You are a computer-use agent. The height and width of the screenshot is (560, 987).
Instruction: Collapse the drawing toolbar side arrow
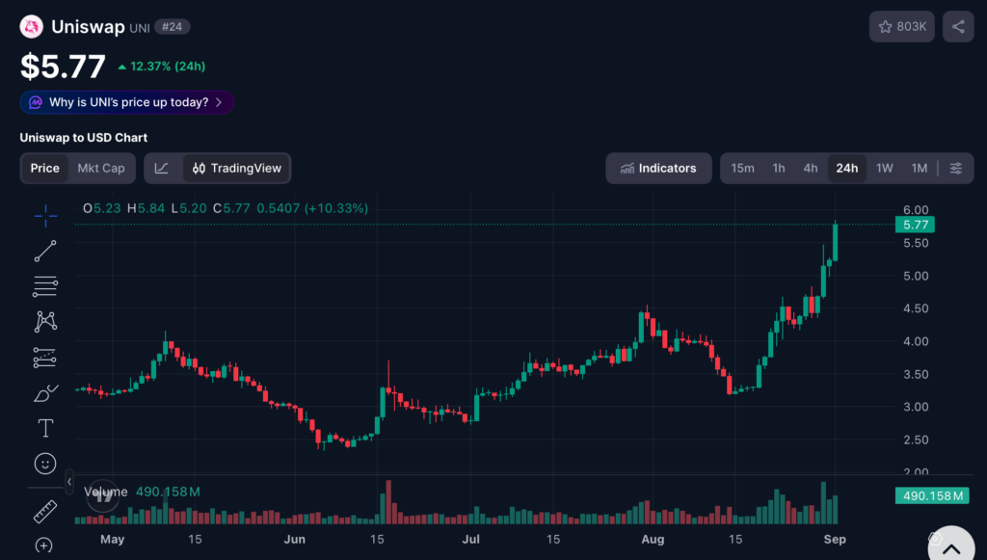point(69,481)
